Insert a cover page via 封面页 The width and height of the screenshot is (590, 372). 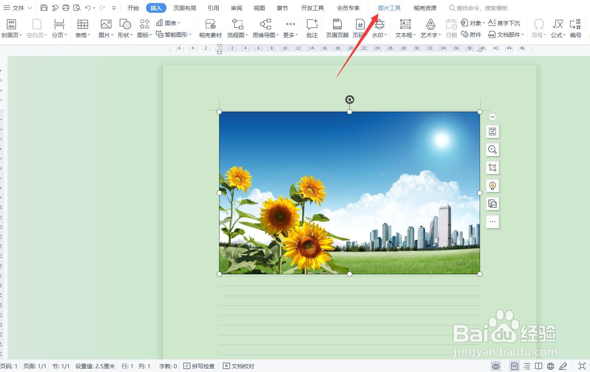coord(12,29)
